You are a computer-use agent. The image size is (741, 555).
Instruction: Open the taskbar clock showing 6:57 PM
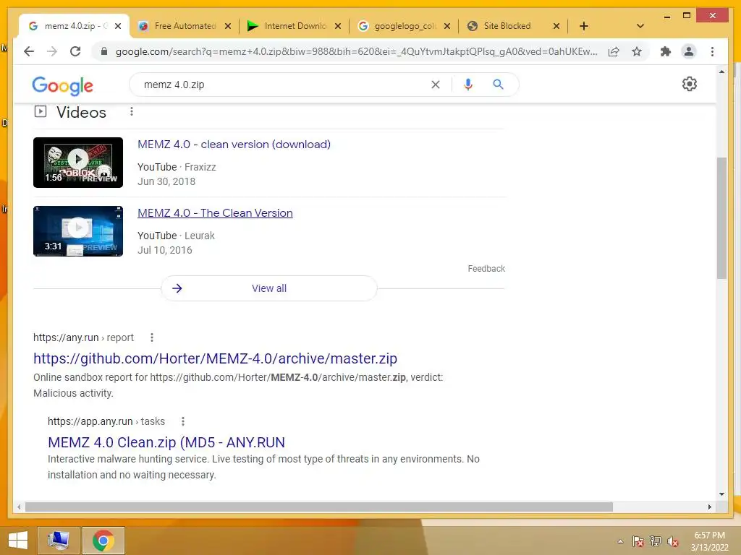(x=709, y=541)
